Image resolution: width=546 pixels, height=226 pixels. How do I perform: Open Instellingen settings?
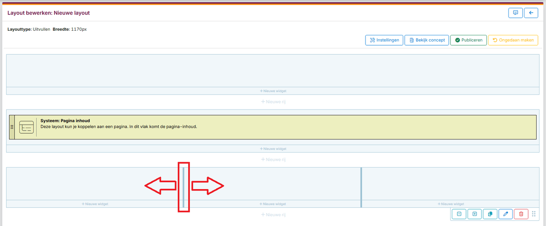384,40
